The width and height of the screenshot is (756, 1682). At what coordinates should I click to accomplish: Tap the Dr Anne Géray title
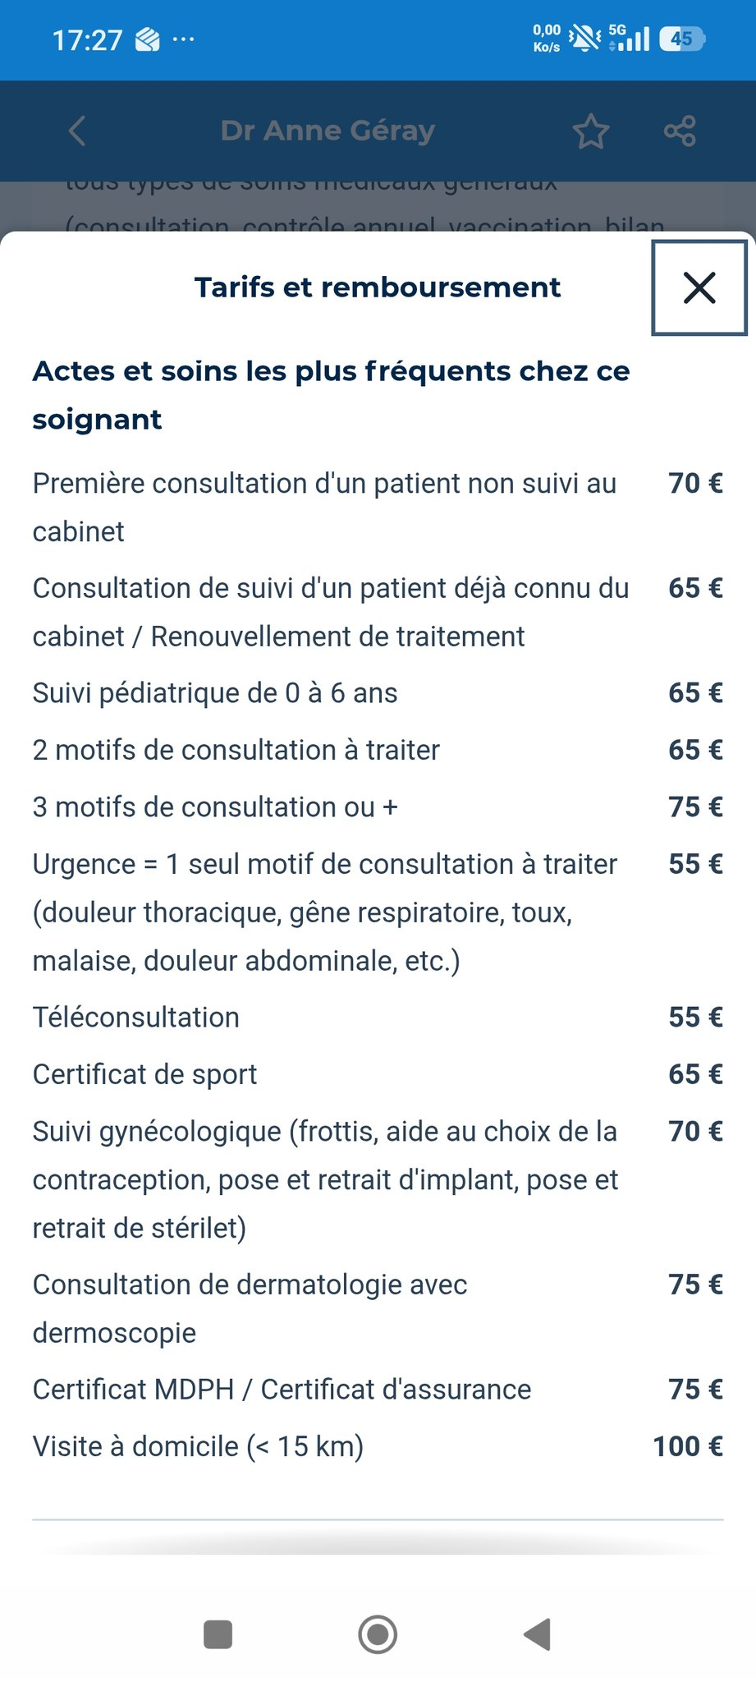coord(328,131)
